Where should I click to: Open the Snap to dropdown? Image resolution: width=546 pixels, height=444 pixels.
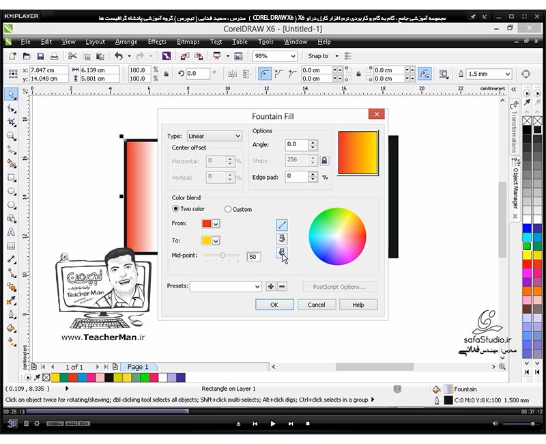click(336, 56)
